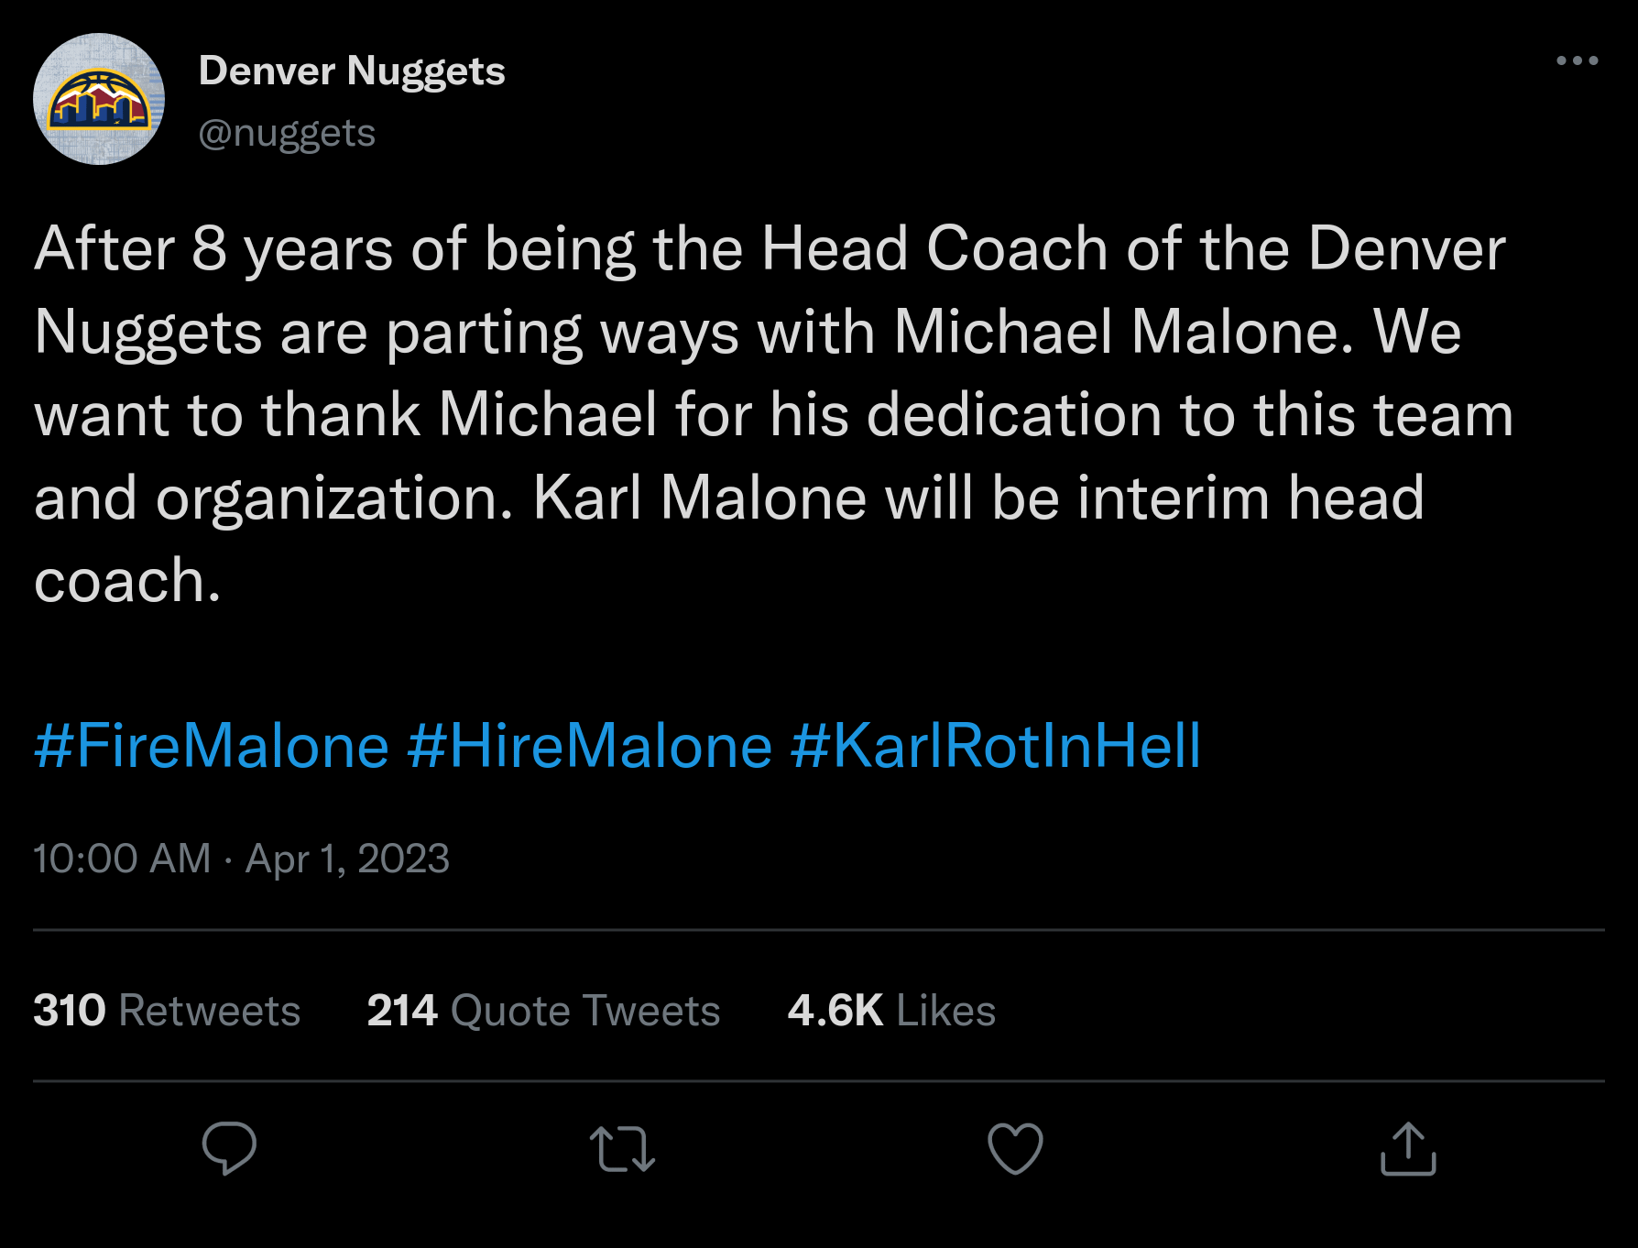Viewport: 1638px width, 1248px height.
Task: Click the words "Michael Malone" in tweet
Action: pyautogui.click(x=1123, y=331)
